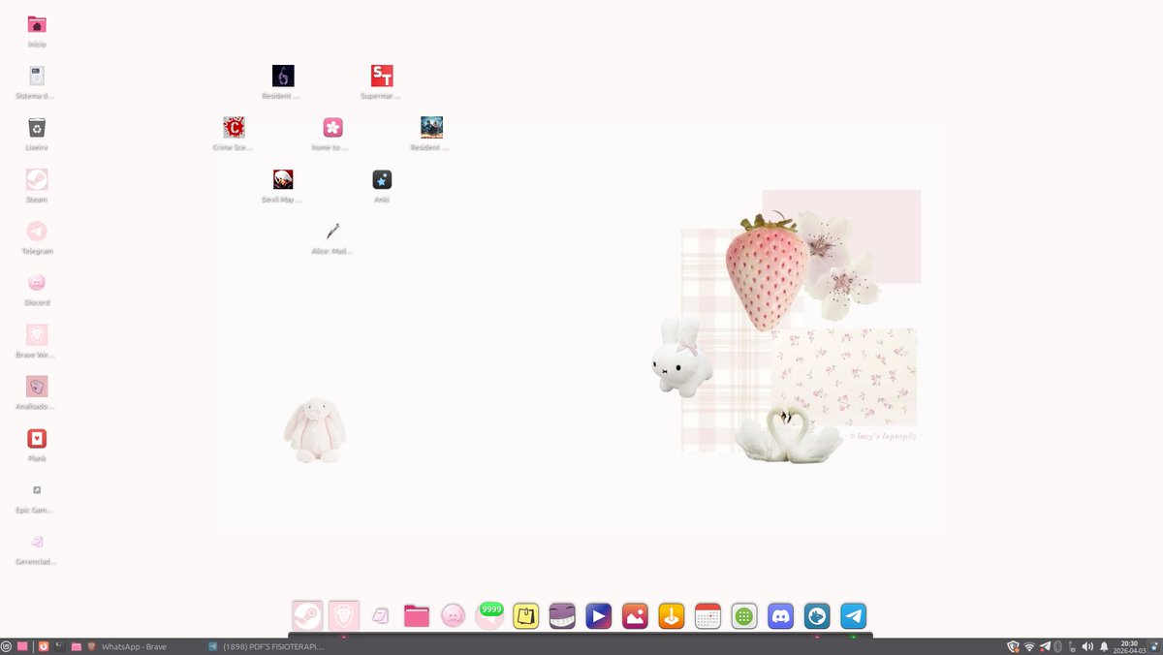Click the blue Telegram icon in the dock
The height and width of the screenshot is (655, 1163).
(x=853, y=615)
